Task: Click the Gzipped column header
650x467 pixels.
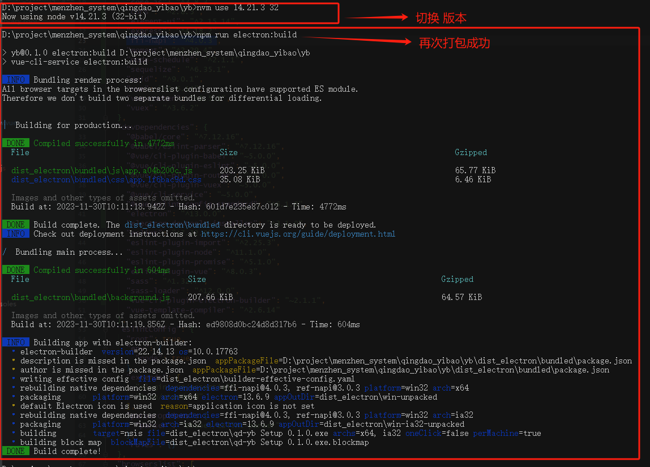Action: click(471, 152)
